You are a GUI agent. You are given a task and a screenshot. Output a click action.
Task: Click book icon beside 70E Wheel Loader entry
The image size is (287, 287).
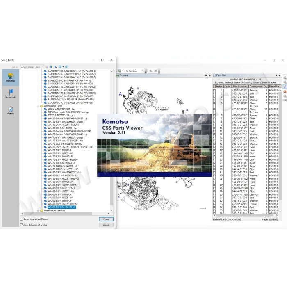point(45,112)
